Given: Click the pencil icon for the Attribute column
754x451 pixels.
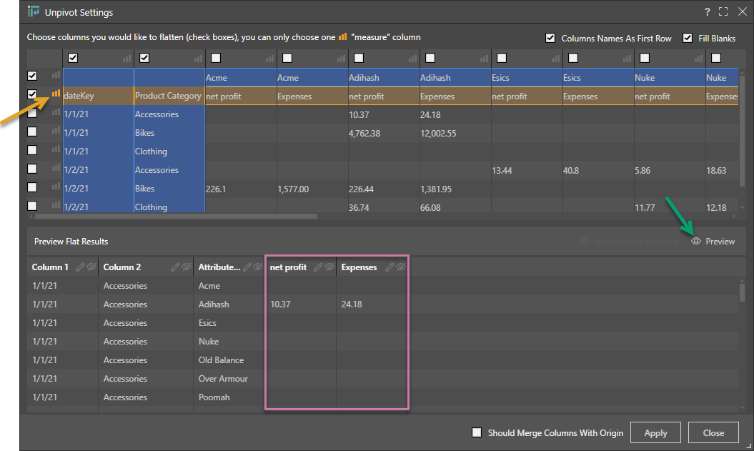Looking at the screenshot, I should [247, 267].
